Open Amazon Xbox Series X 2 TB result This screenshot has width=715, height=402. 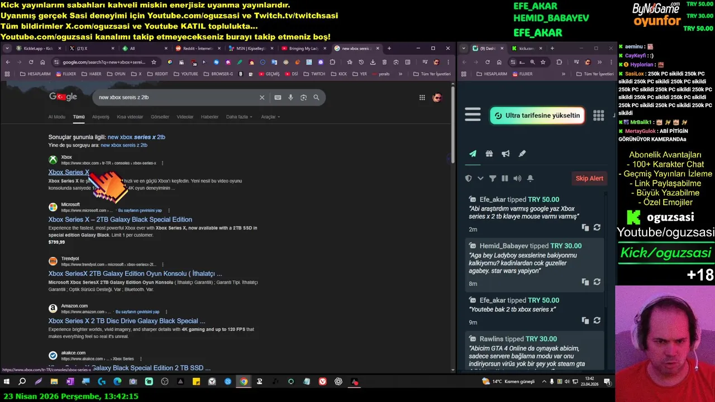(x=127, y=321)
